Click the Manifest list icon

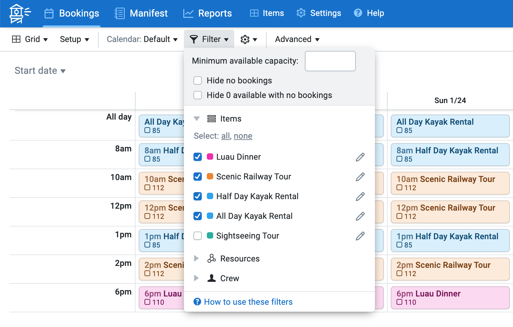pyautogui.click(x=120, y=13)
